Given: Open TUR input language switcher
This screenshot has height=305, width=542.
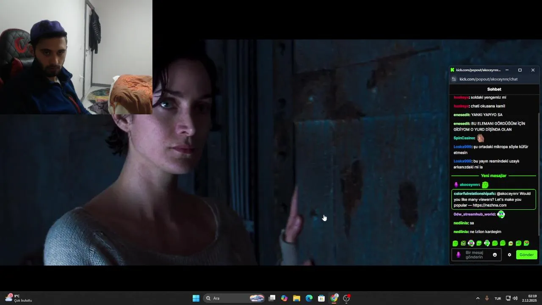Looking at the screenshot, I should pyautogui.click(x=498, y=298).
